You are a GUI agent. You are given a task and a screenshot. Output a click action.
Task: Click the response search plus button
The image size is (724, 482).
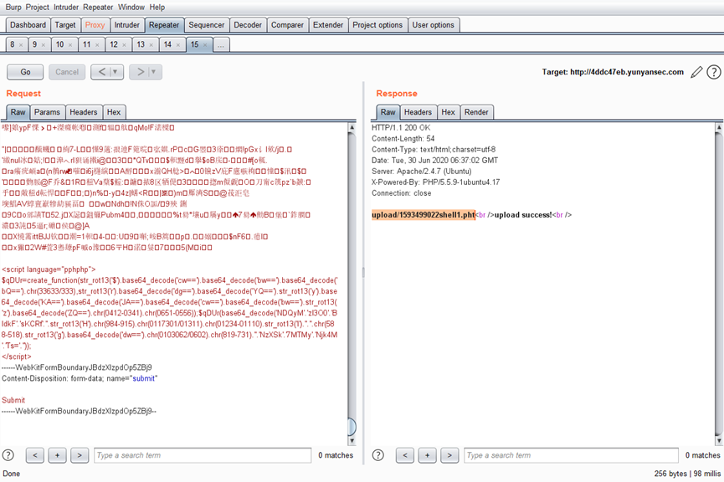click(x=427, y=455)
